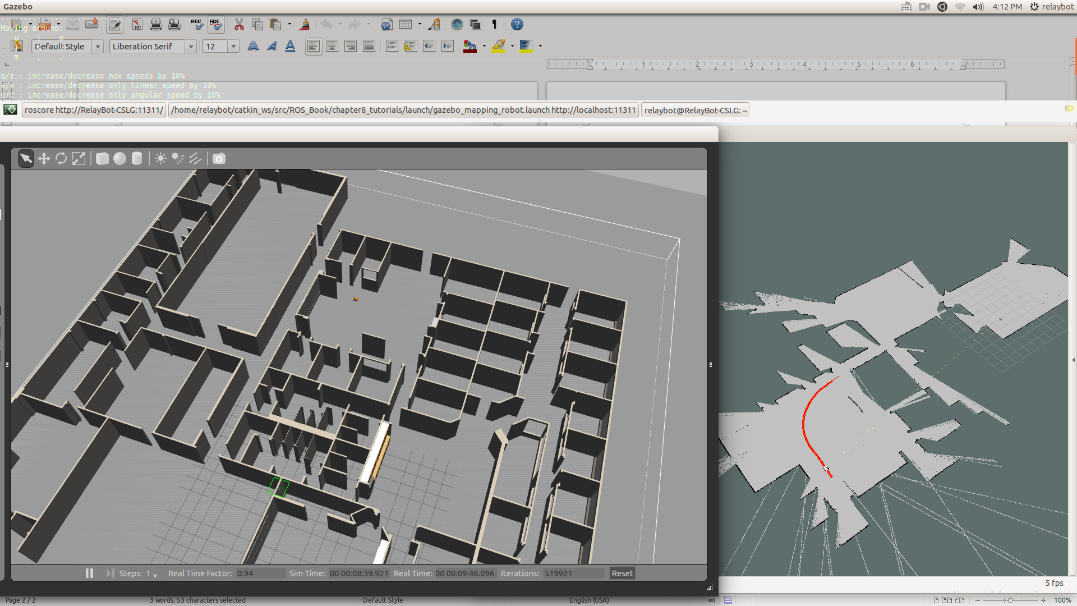Switch to gazebo_mapping_robot.launch terminal tab

tap(403, 110)
